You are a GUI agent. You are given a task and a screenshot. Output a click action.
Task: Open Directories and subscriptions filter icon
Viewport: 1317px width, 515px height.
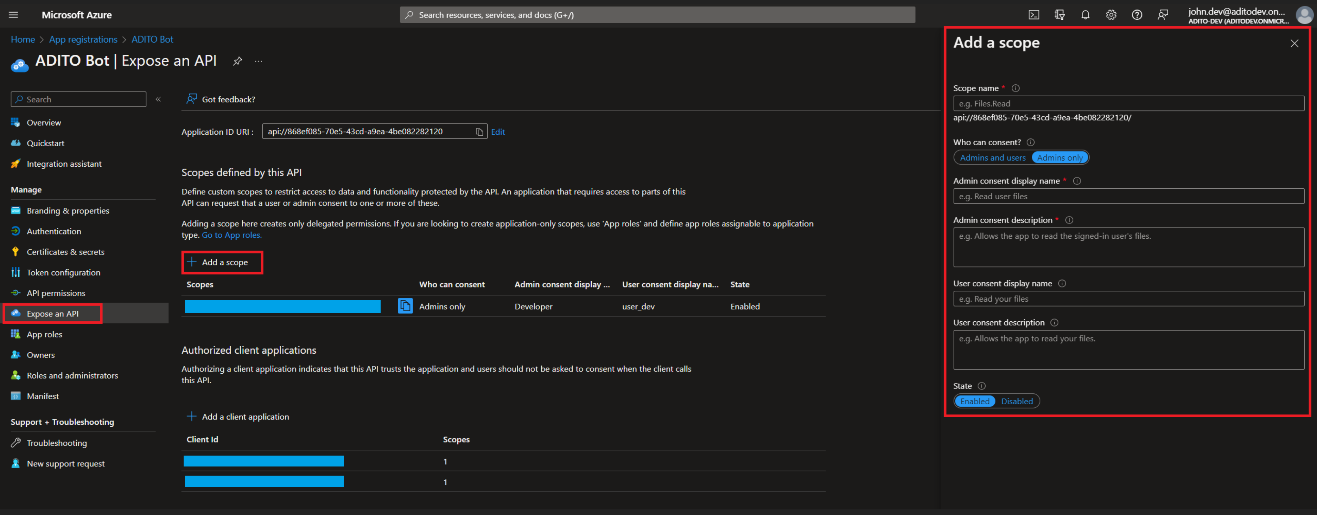tap(1059, 15)
